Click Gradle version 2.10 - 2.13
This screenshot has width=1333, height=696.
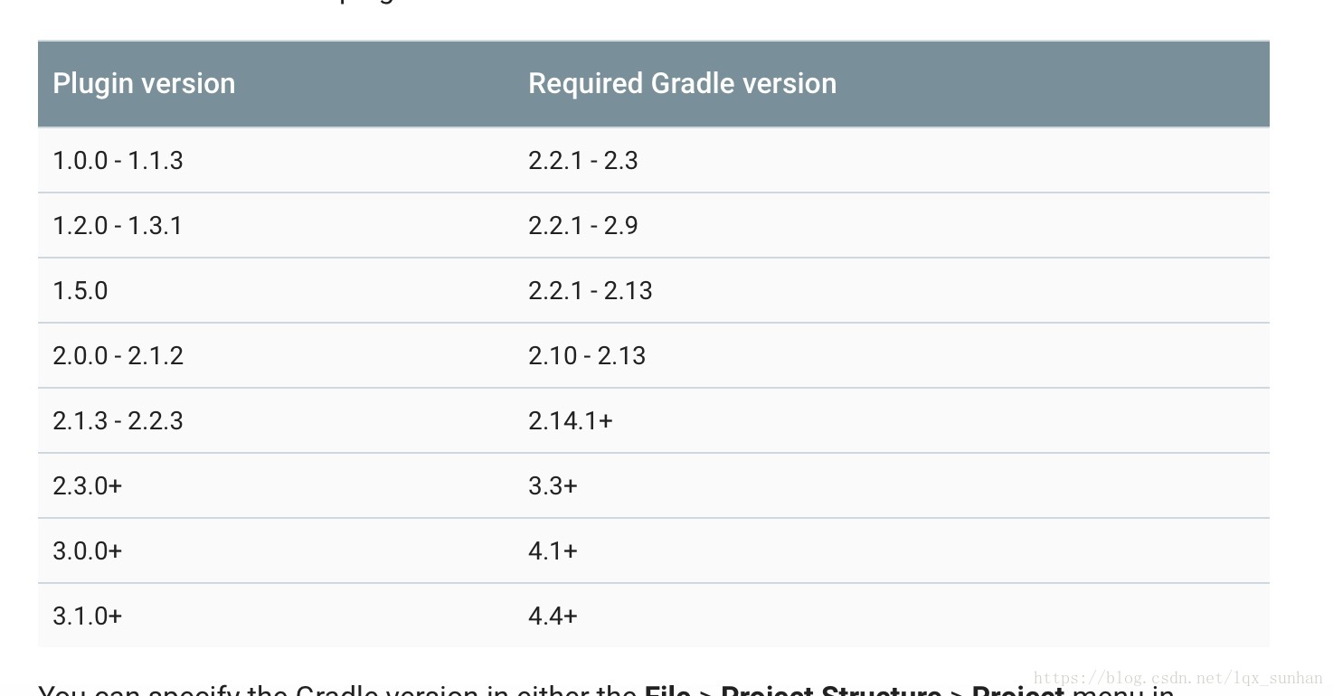click(587, 356)
